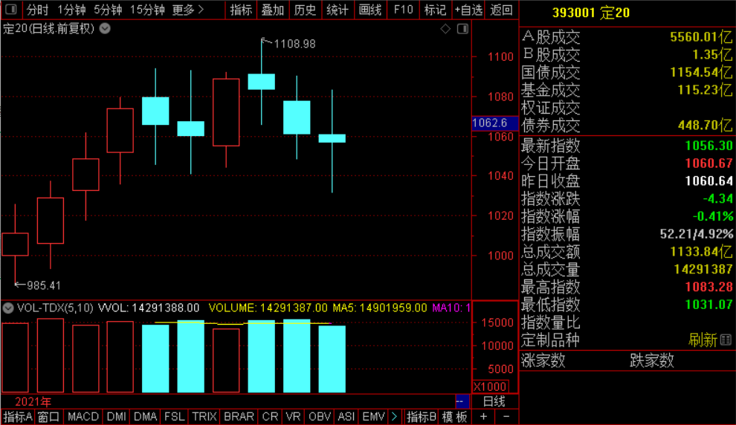Image resolution: width=736 pixels, height=425 pixels.
Task: Add to watchlist with +自选
Action: (468, 10)
